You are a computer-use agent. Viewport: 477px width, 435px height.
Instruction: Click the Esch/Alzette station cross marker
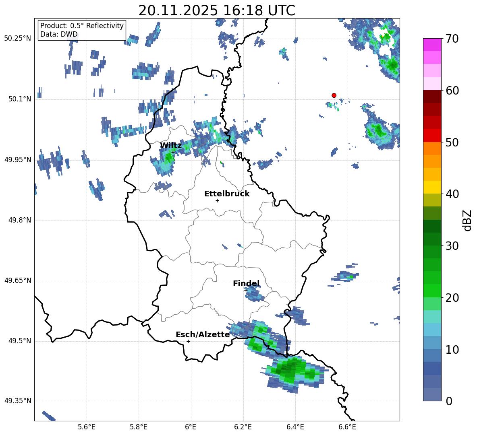188,341
